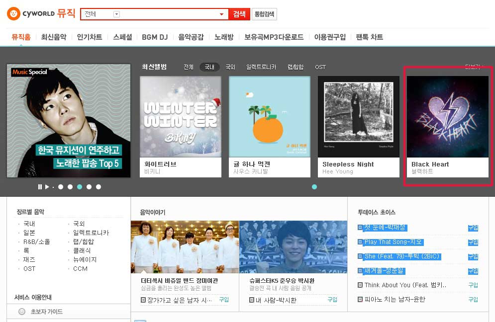Screen dimensions: 495x322
Task: Filter latest albums by 일렉트로니카
Action: pyautogui.click(x=261, y=67)
